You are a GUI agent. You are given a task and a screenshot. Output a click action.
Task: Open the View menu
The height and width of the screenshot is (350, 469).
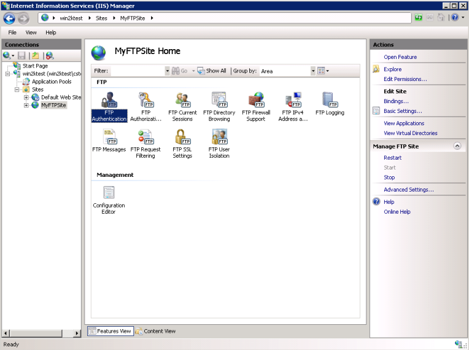point(31,33)
